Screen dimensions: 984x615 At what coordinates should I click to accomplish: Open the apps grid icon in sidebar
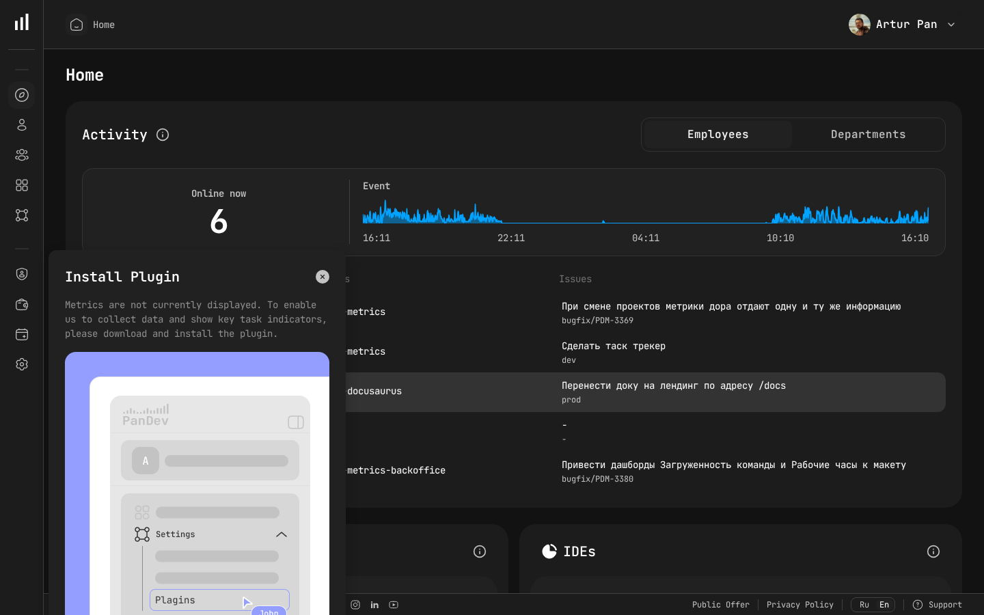tap(21, 185)
